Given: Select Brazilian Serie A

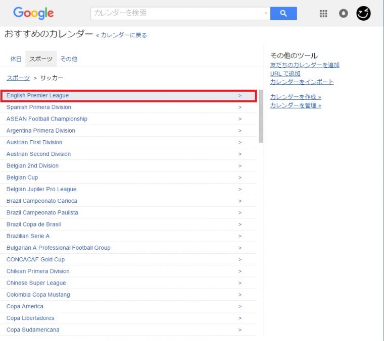Looking at the screenshot, I should (x=128, y=237).
